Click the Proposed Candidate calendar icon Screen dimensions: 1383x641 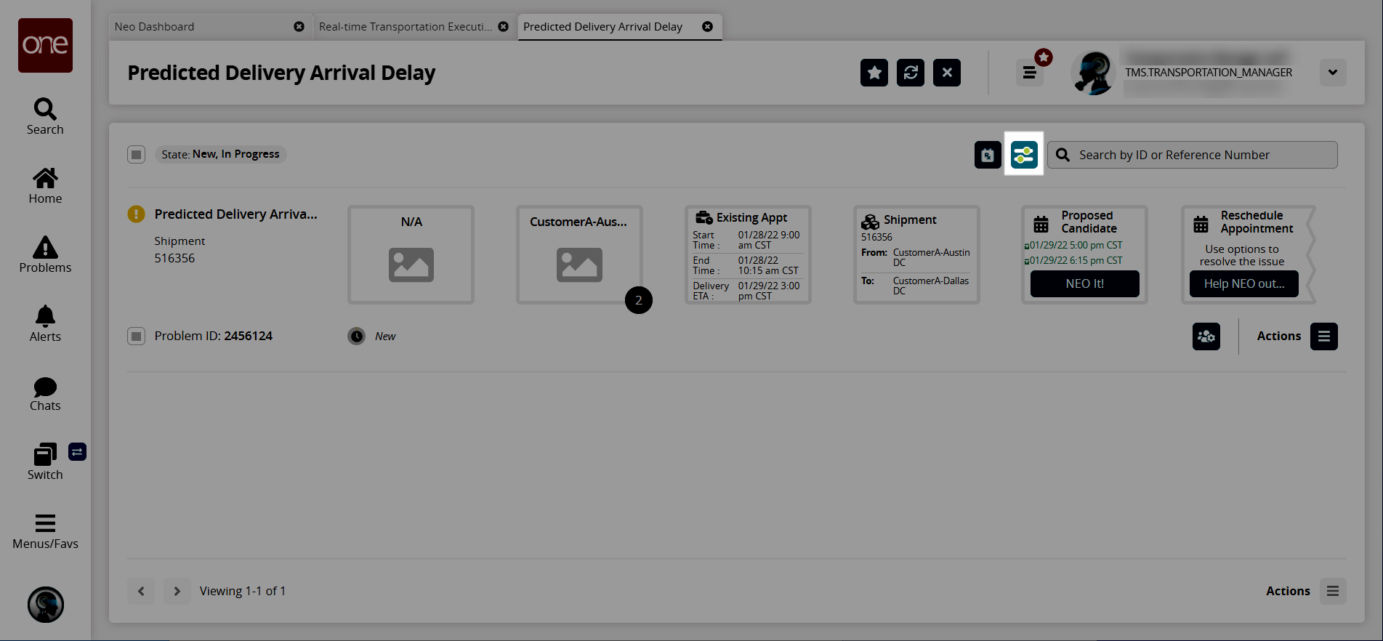coord(1041,223)
